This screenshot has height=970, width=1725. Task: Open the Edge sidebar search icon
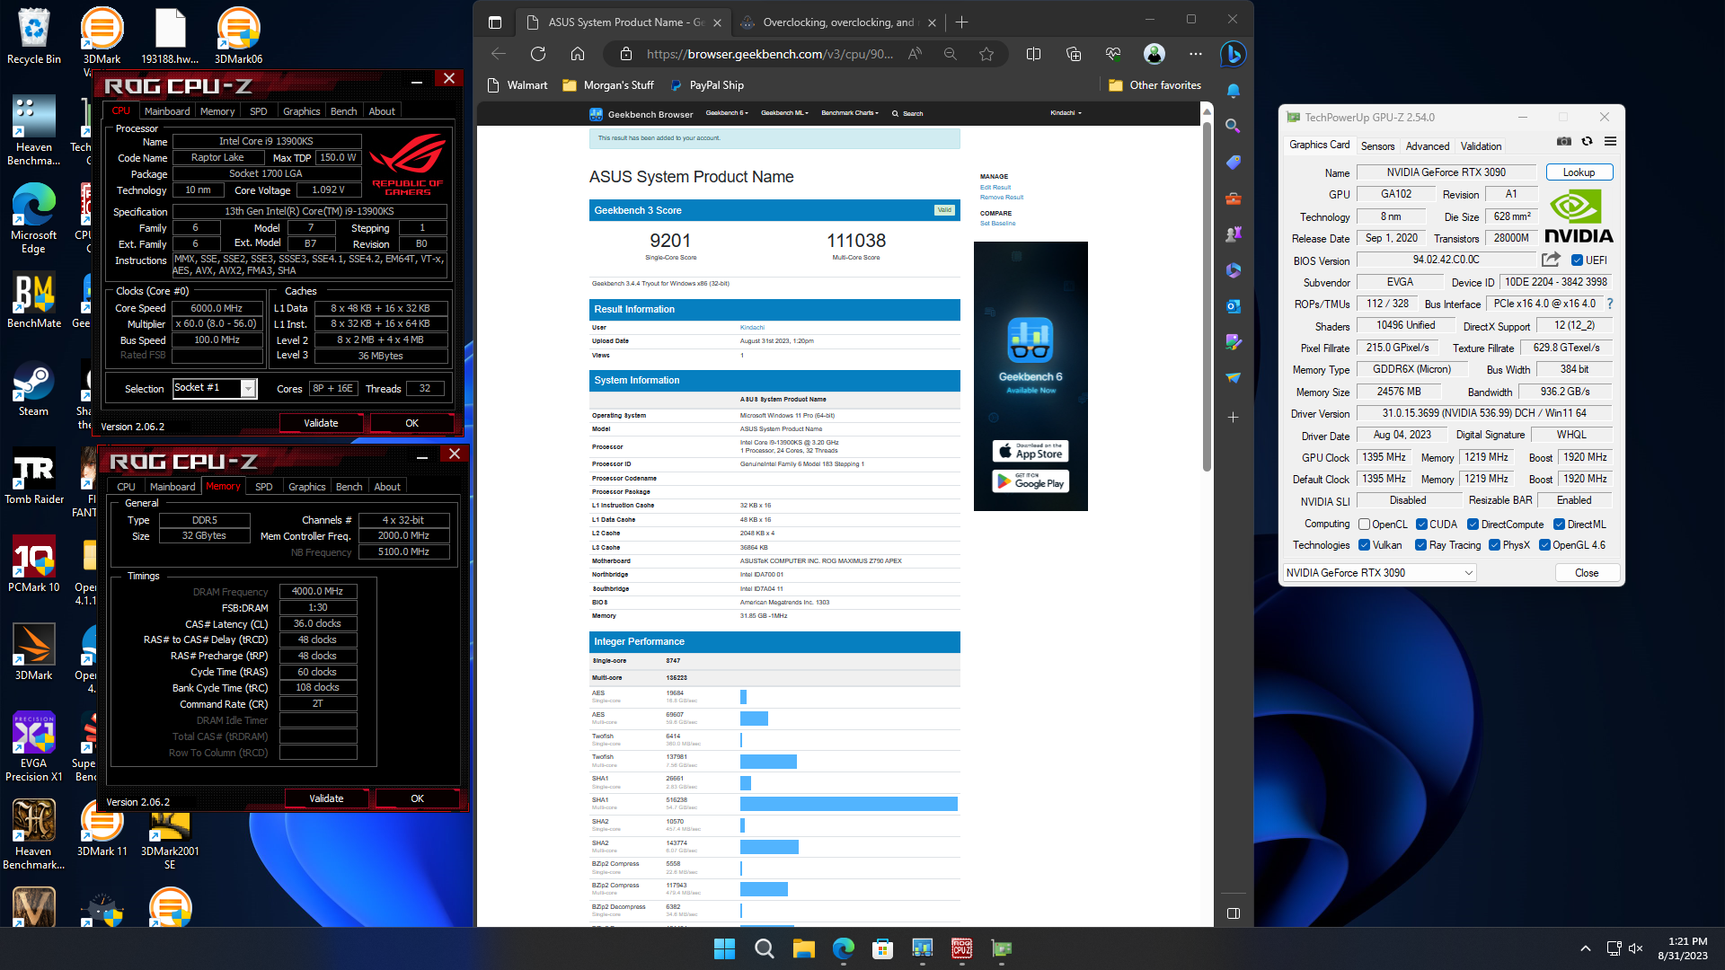coord(1234,127)
